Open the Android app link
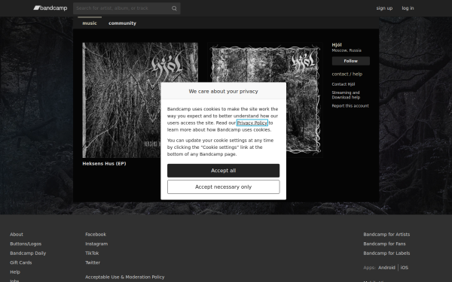Screen dimensions: 452x282 click(x=386, y=268)
